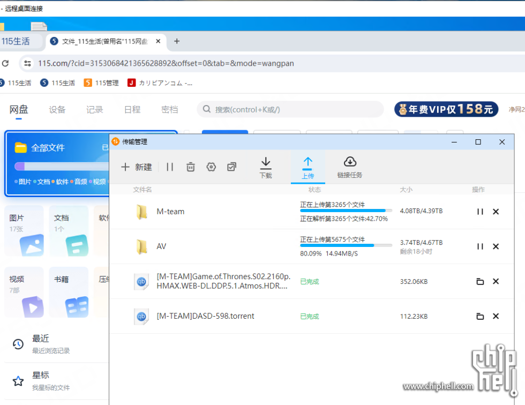Select the Game.of.Thrones torrent file name

pyautogui.click(x=223, y=281)
